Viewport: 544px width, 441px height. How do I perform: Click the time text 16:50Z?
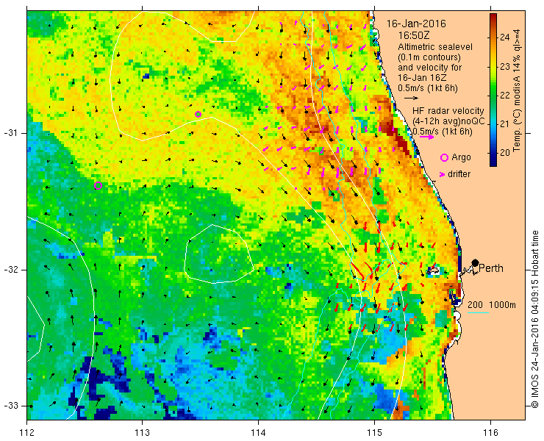point(413,35)
